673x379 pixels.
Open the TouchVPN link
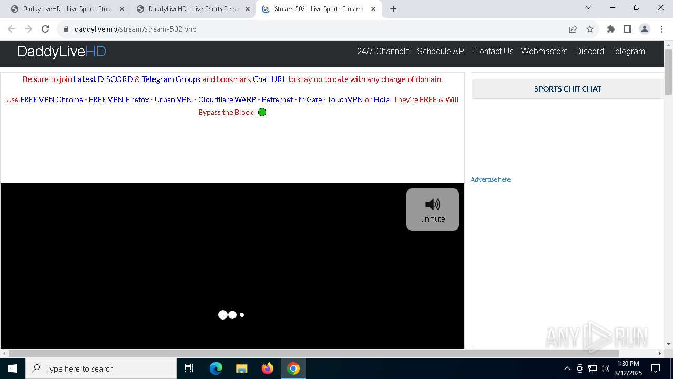[345, 99]
